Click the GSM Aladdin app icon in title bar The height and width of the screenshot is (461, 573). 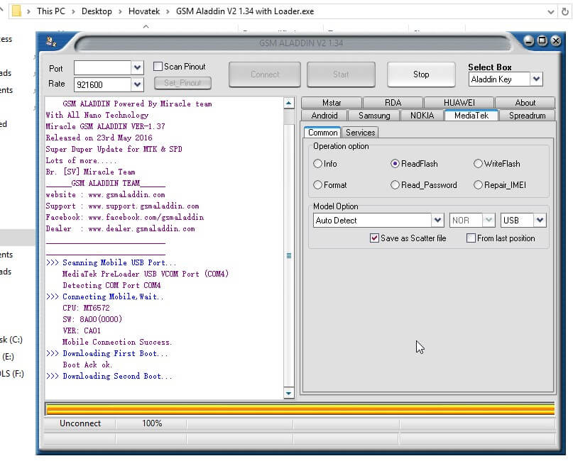tap(51, 42)
